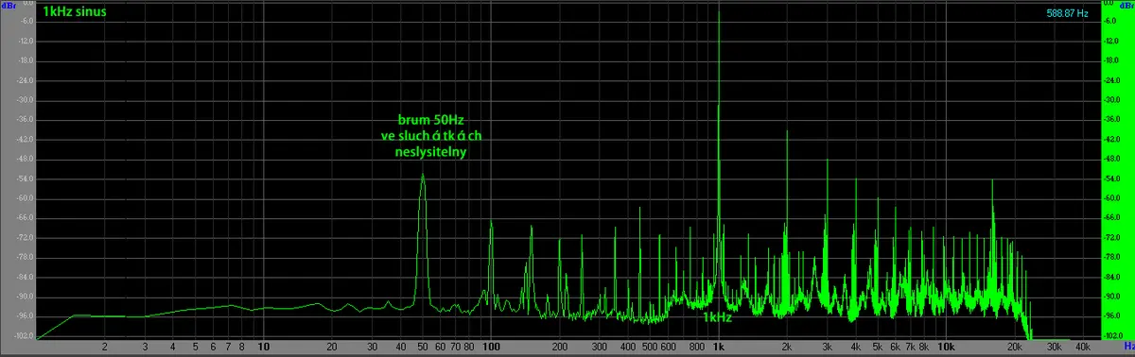
Task: Click the '40k' frequency axis label
Action: [x=1084, y=347]
